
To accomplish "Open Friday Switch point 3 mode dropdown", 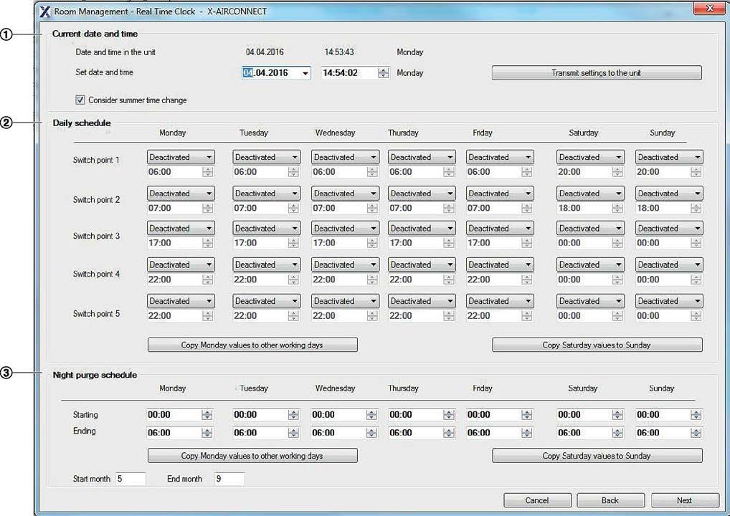I will 500,229.
